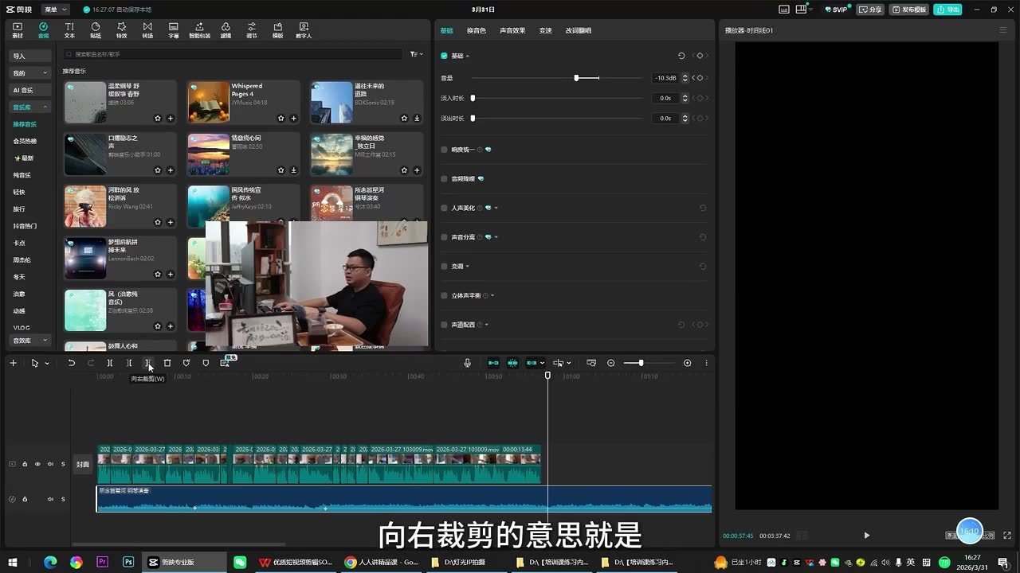This screenshot has height=573, width=1020.
Task: Open the 菜单 dropdown menu
Action: pos(54,10)
